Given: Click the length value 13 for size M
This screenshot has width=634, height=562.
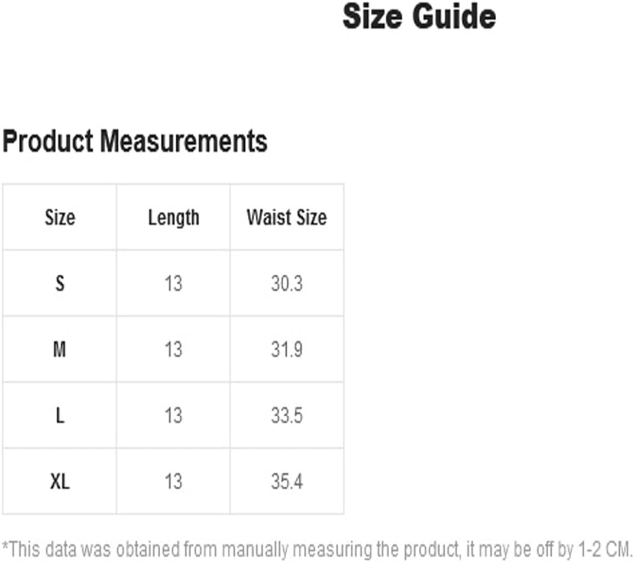Looking at the screenshot, I should (173, 349).
